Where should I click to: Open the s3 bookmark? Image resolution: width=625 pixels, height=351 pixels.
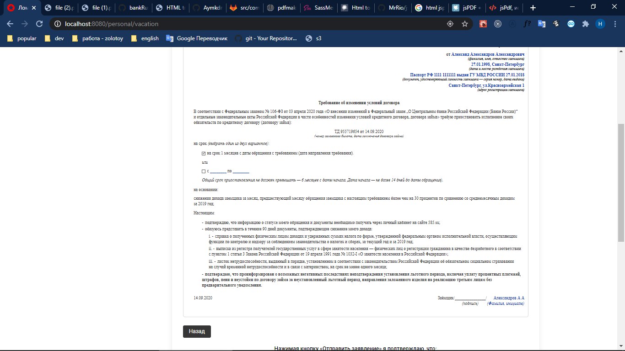pos(313,38)
